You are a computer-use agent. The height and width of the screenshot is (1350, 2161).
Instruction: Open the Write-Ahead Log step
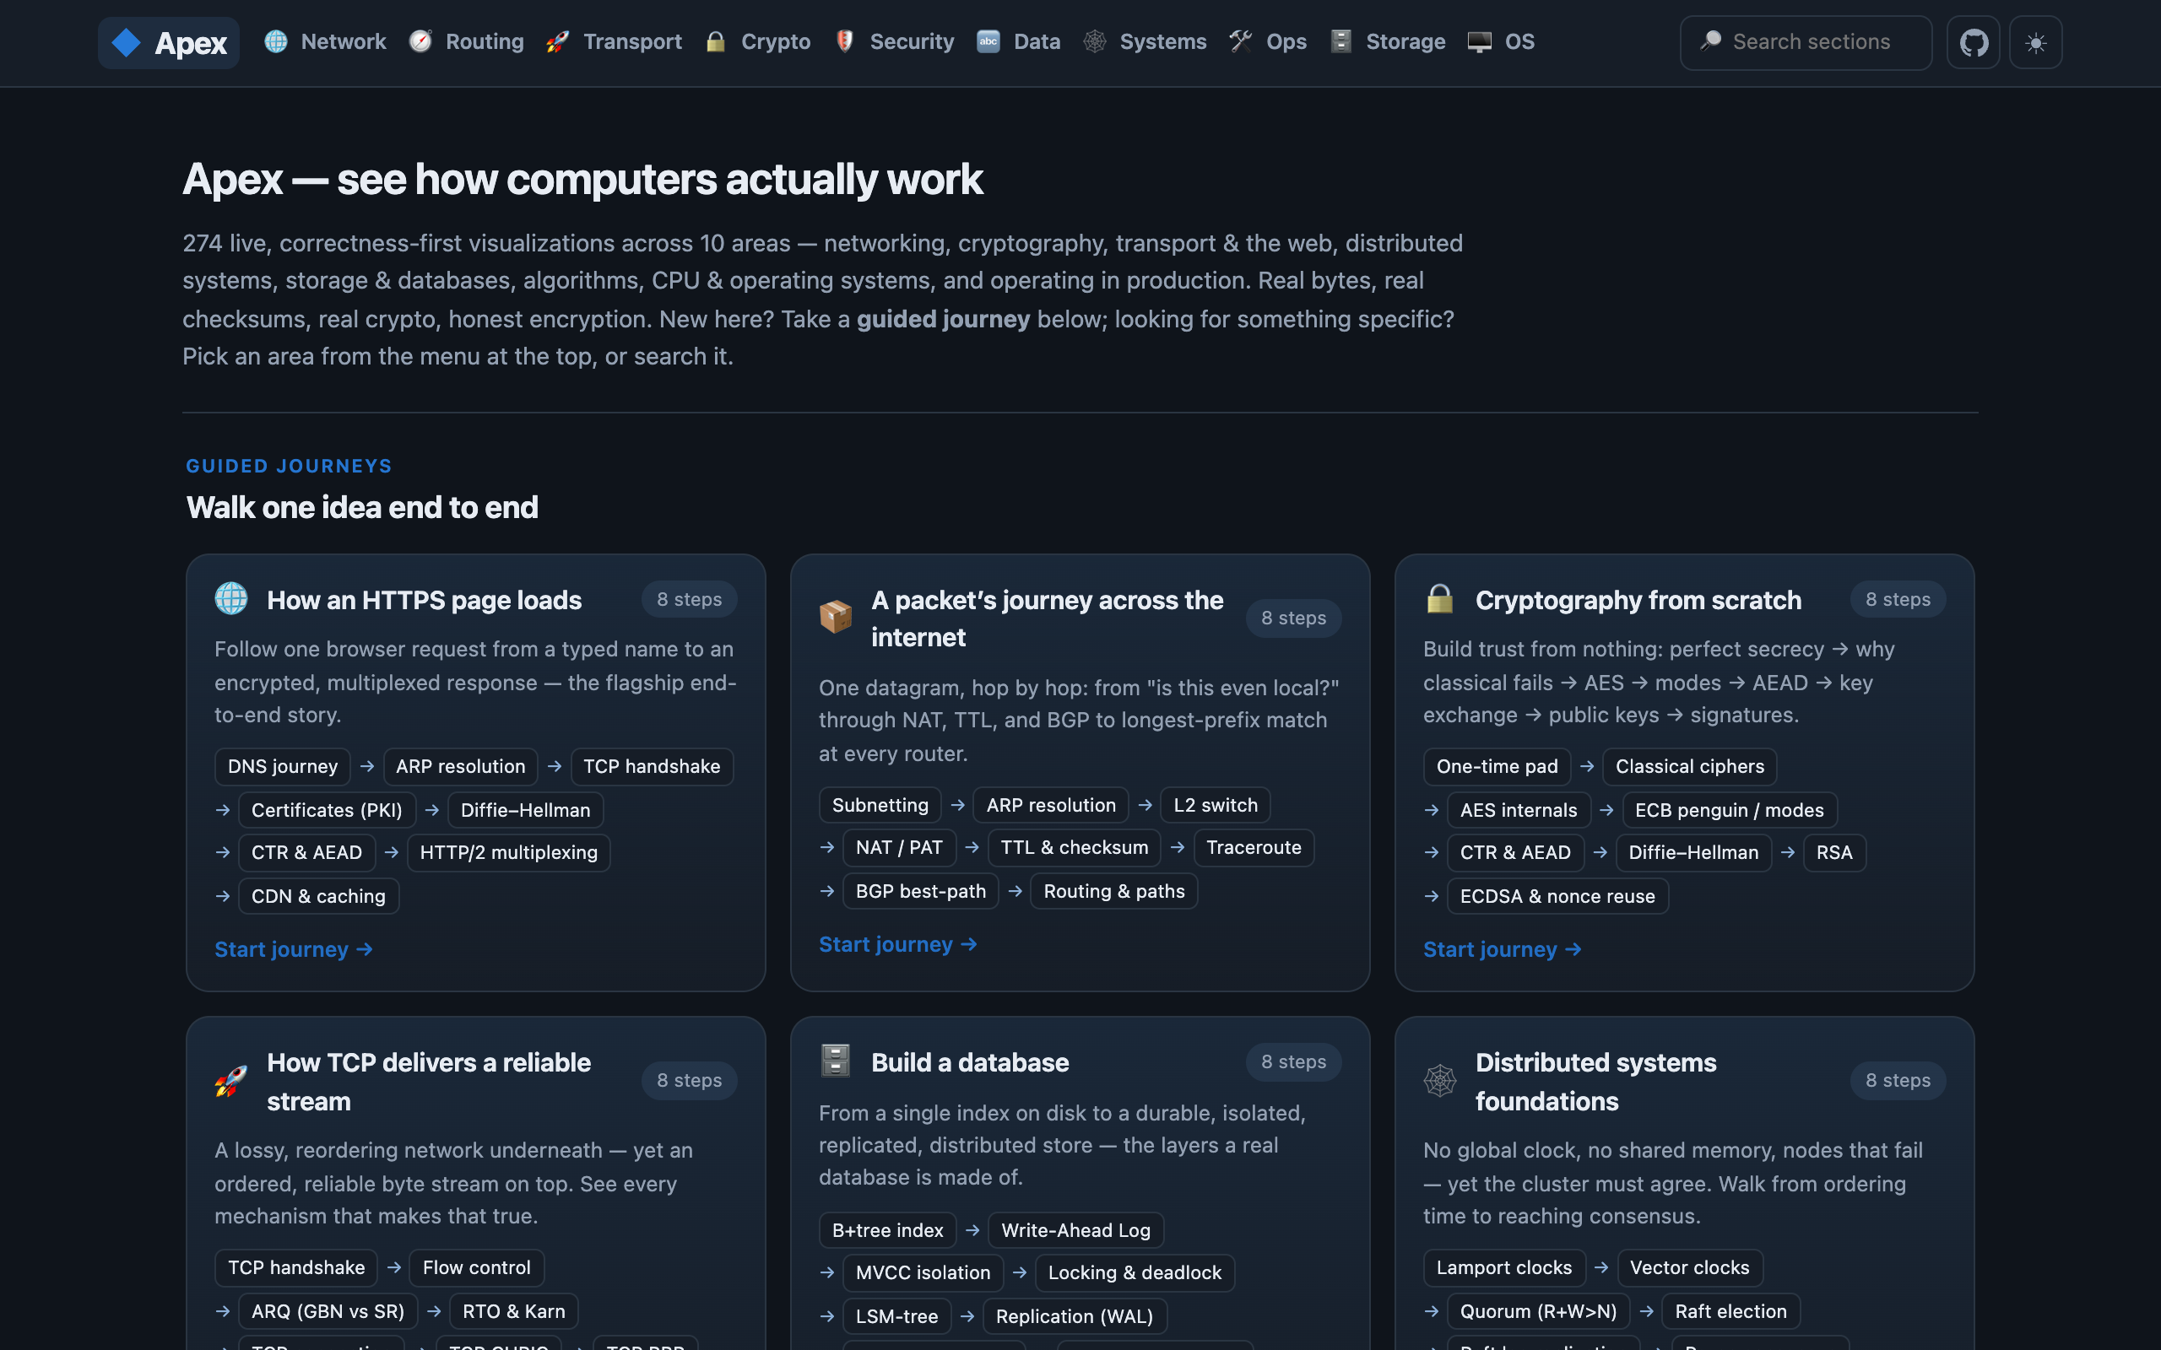click(1075, 1230)
